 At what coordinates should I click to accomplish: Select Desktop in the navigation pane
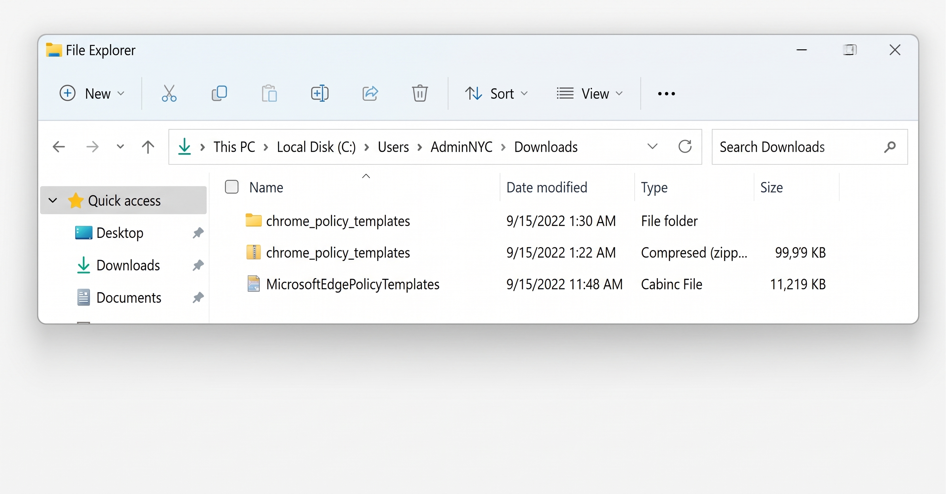coord(120,233)
